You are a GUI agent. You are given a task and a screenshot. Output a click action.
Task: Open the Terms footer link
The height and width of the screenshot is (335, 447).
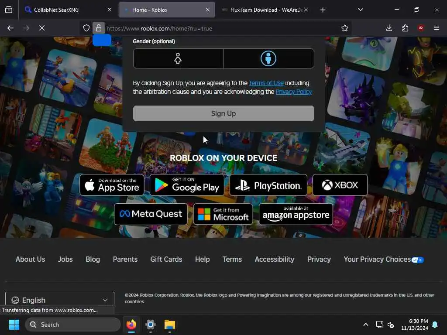[232, 259]
